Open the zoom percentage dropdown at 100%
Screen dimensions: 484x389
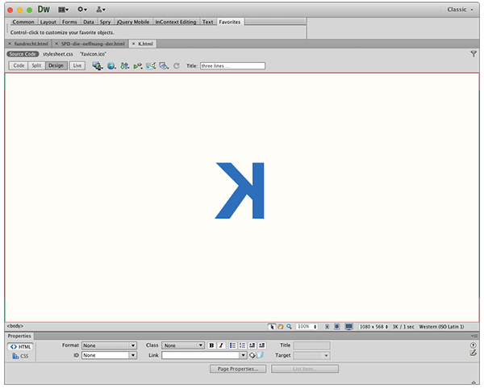click(307, 327)
